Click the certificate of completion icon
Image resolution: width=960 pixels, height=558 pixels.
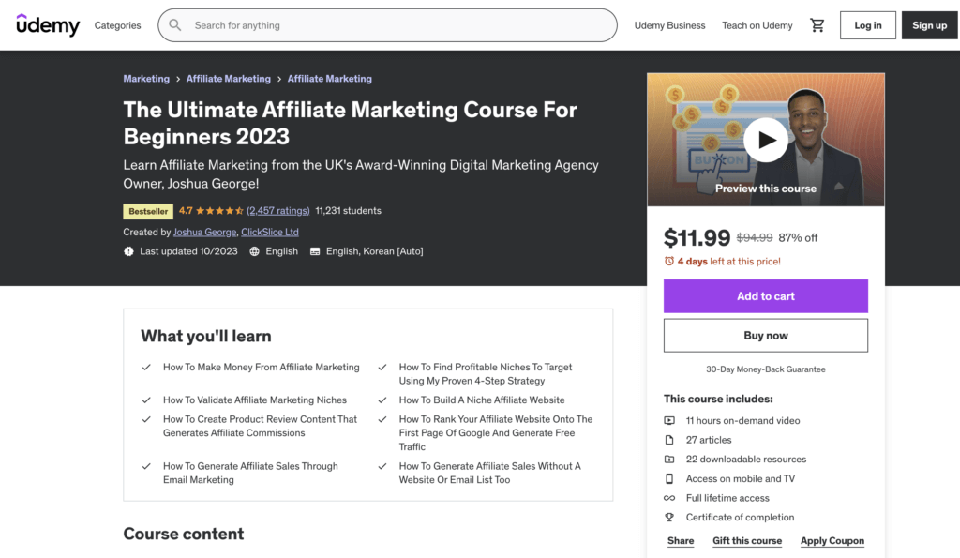[x=667, y=517]
